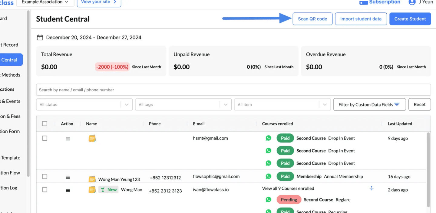Click the Scan QR code button
The width and height of the screenshot is (436, 213).
tap(312, 19)
